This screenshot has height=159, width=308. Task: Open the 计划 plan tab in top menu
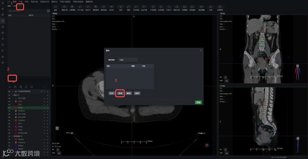pyautogui.click(x=21, y=1)
